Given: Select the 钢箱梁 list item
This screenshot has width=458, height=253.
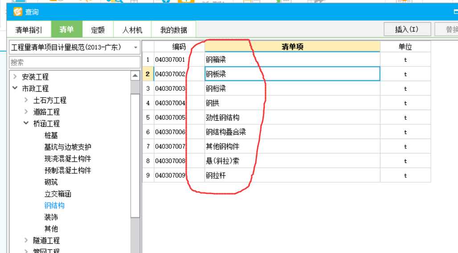Looking at the screenshot, I should pos(292,60).
